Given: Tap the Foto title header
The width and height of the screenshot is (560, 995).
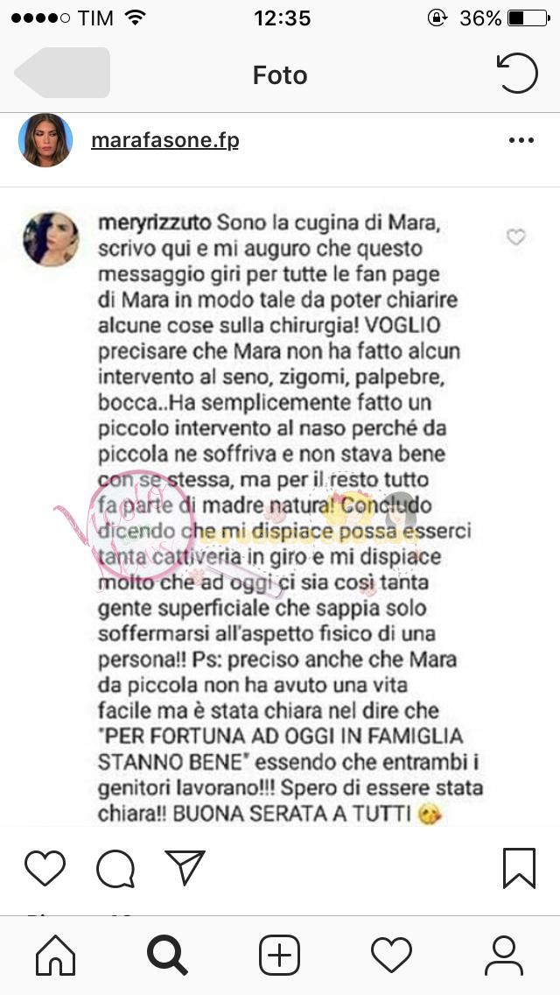Looking at the screenshot, I should tap(280, 74).
